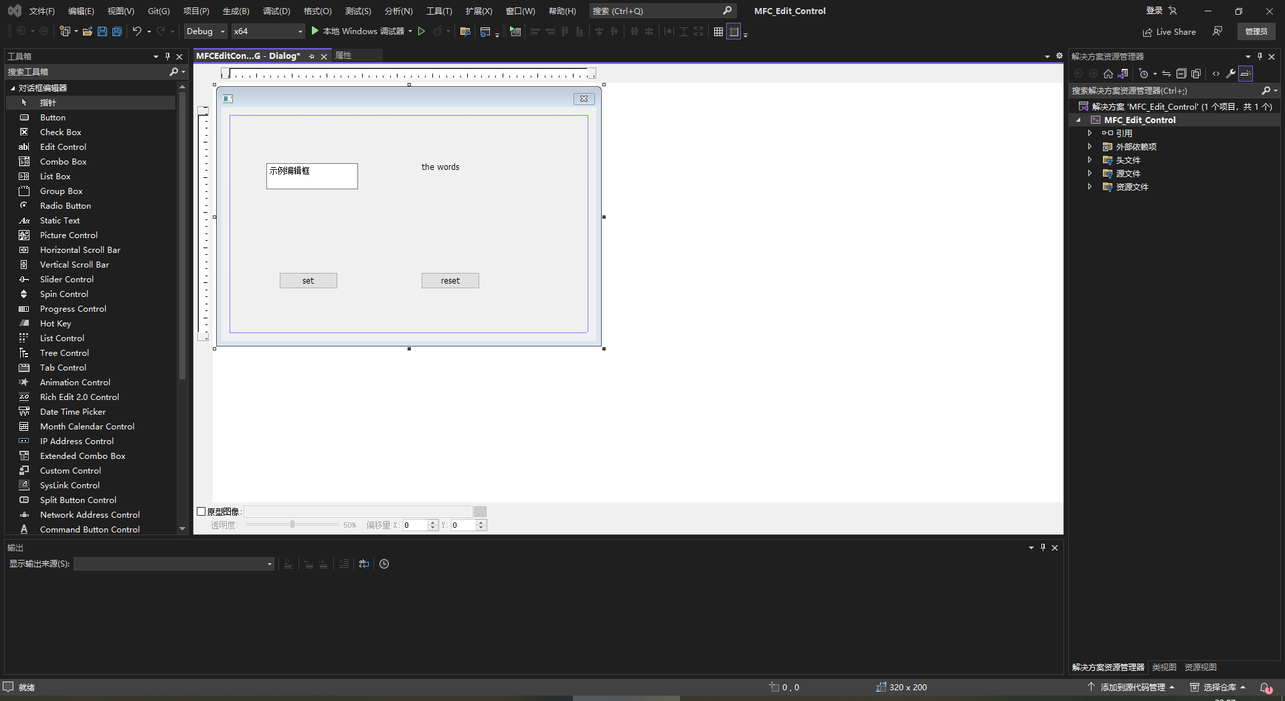Open the Local Windows Debugger dropdown arrow
Screen dimensions: 1285x701
tap(410, 31)
